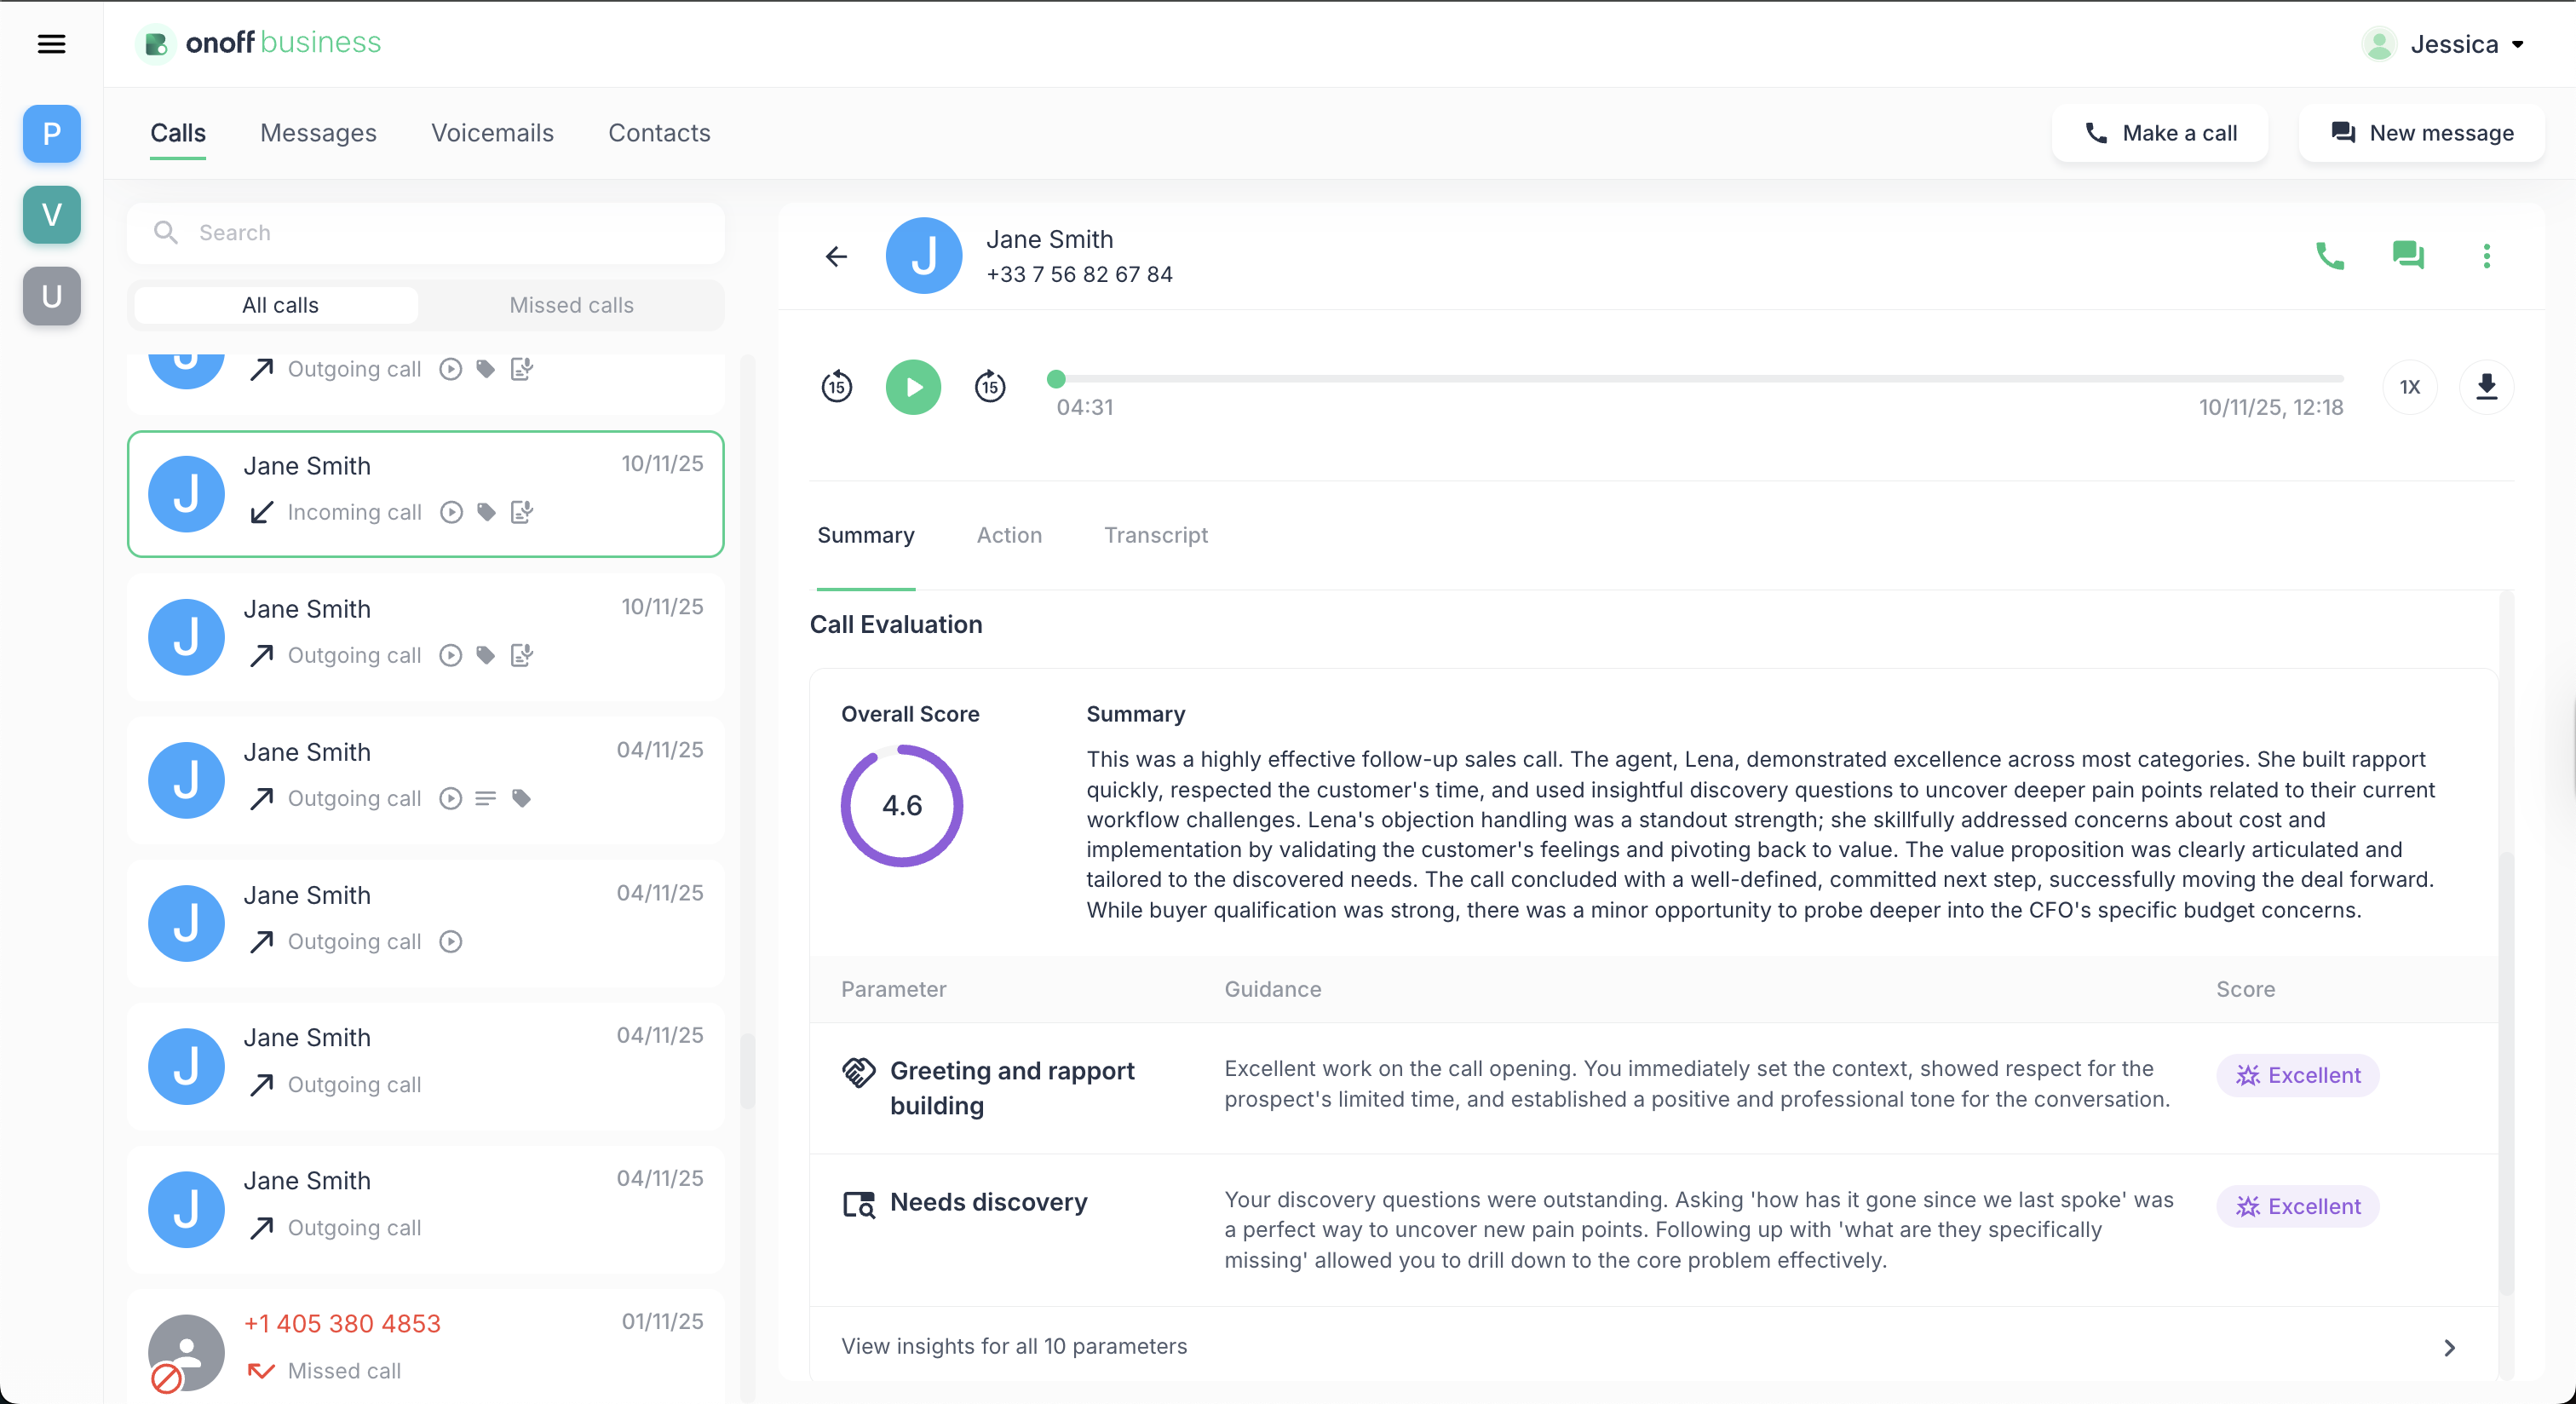The width and height of the screenshot is (2576, 1404).
Task: Open the hamburger menu
Action: pos(51,44)
